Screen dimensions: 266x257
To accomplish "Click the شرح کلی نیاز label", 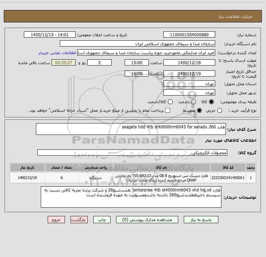I will (x=242, y=129).
